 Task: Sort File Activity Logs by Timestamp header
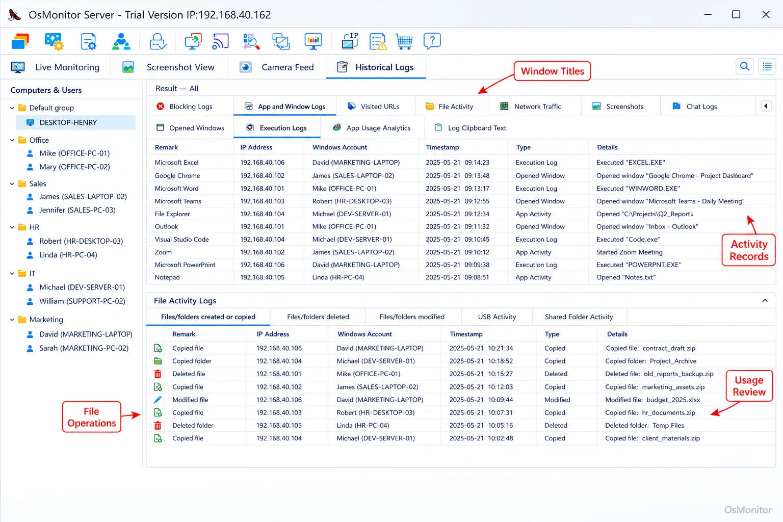[466, 334]
